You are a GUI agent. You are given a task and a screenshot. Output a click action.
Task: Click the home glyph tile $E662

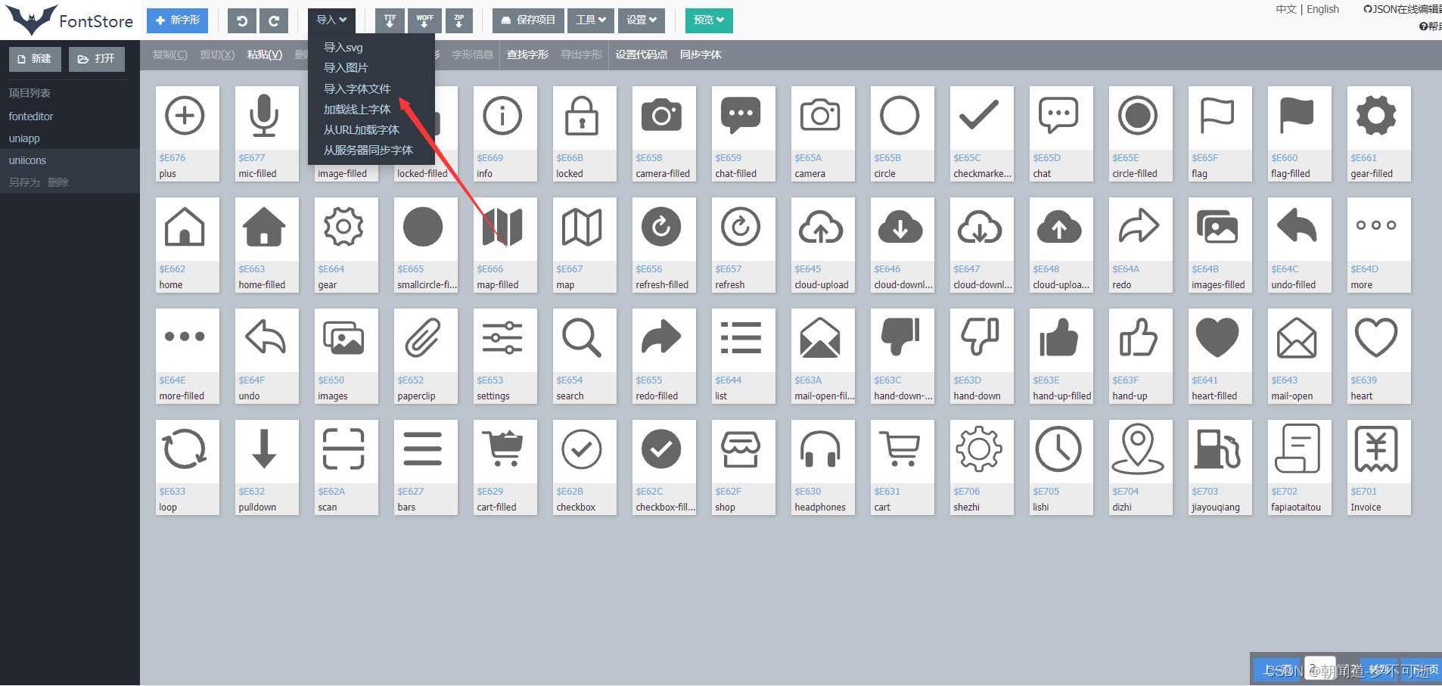(x=188, y=245)
